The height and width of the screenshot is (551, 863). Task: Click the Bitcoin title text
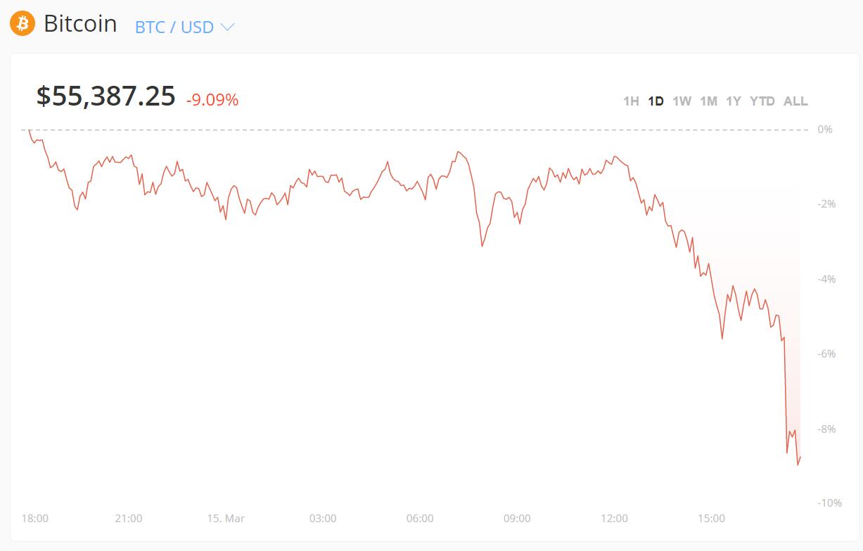[x=80, y=24]
